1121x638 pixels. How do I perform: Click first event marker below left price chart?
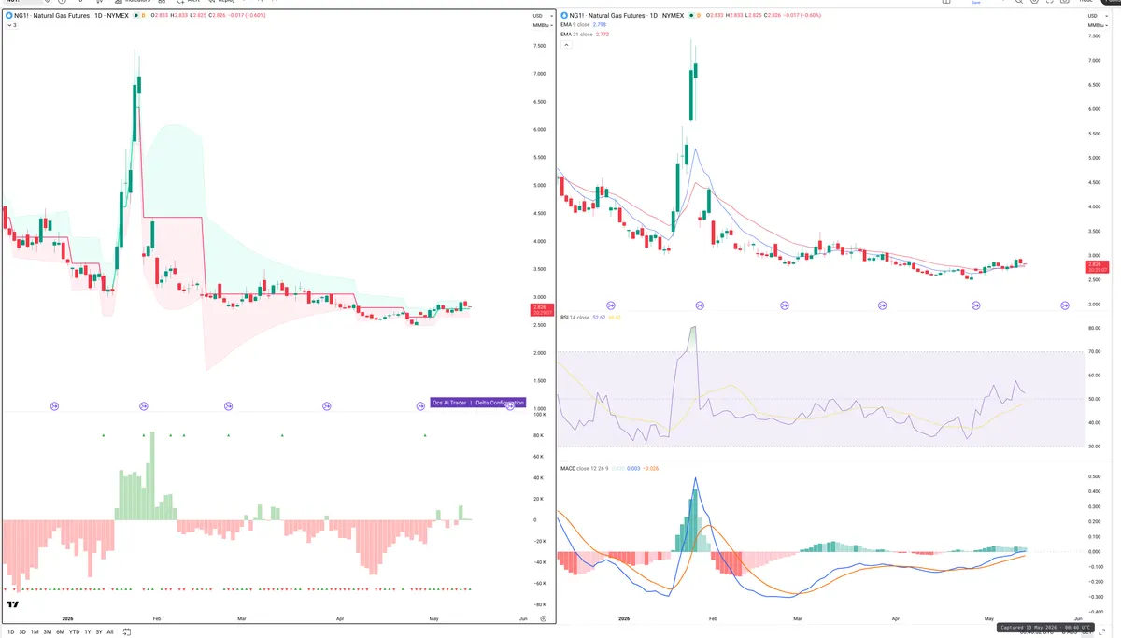coord(54,406)
